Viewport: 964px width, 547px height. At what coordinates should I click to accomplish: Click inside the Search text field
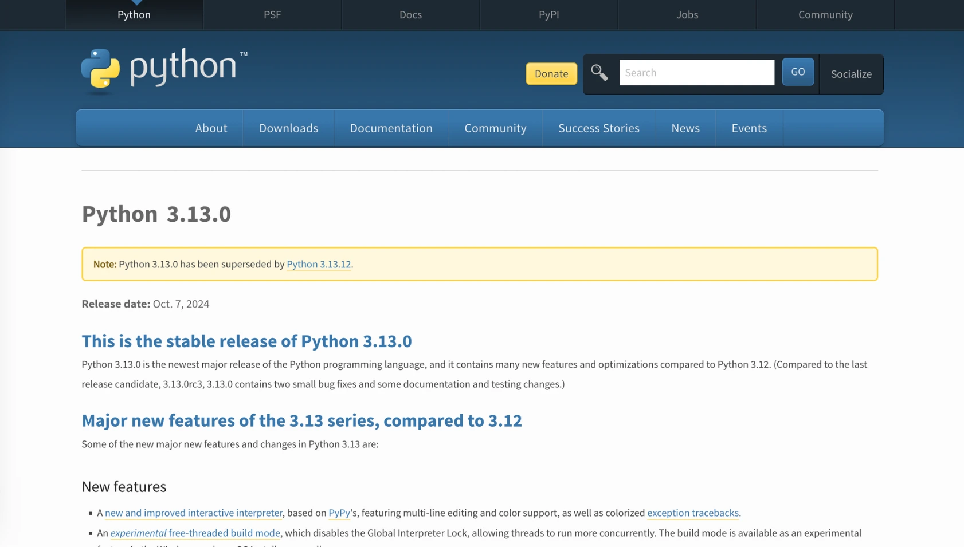pos(696,73)
